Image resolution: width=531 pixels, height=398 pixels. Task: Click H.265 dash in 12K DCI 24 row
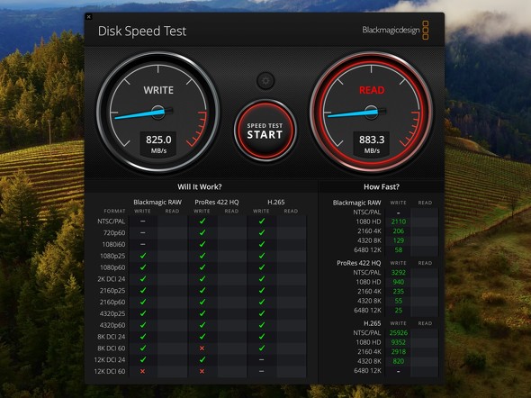click(x=261, y=359)
